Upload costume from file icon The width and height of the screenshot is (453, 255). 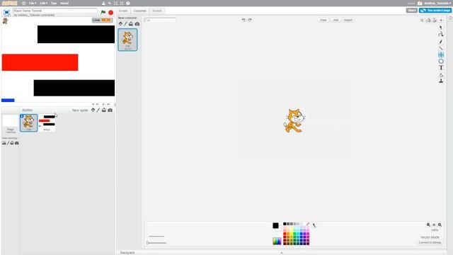tap(131, 23)
